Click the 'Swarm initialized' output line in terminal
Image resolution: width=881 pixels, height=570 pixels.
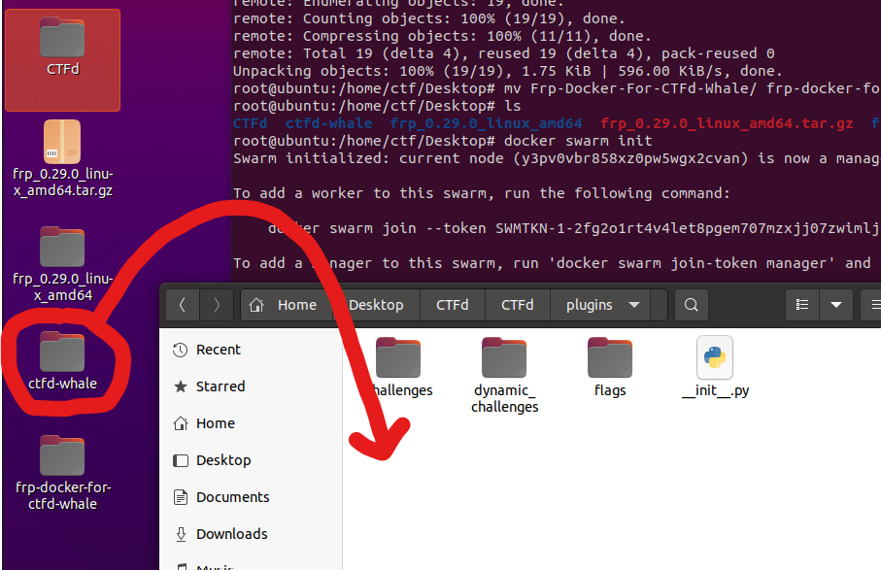click(x=557, y=158)
